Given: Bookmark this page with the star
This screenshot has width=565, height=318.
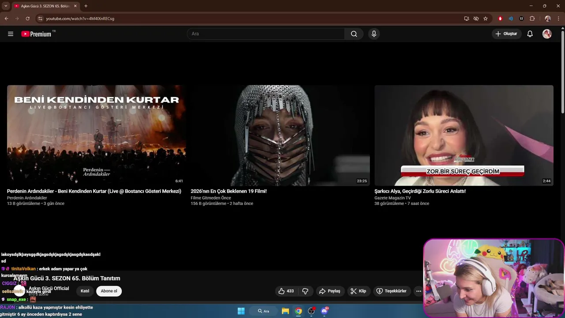Looking at the screenshot, I should click(486, 19).
